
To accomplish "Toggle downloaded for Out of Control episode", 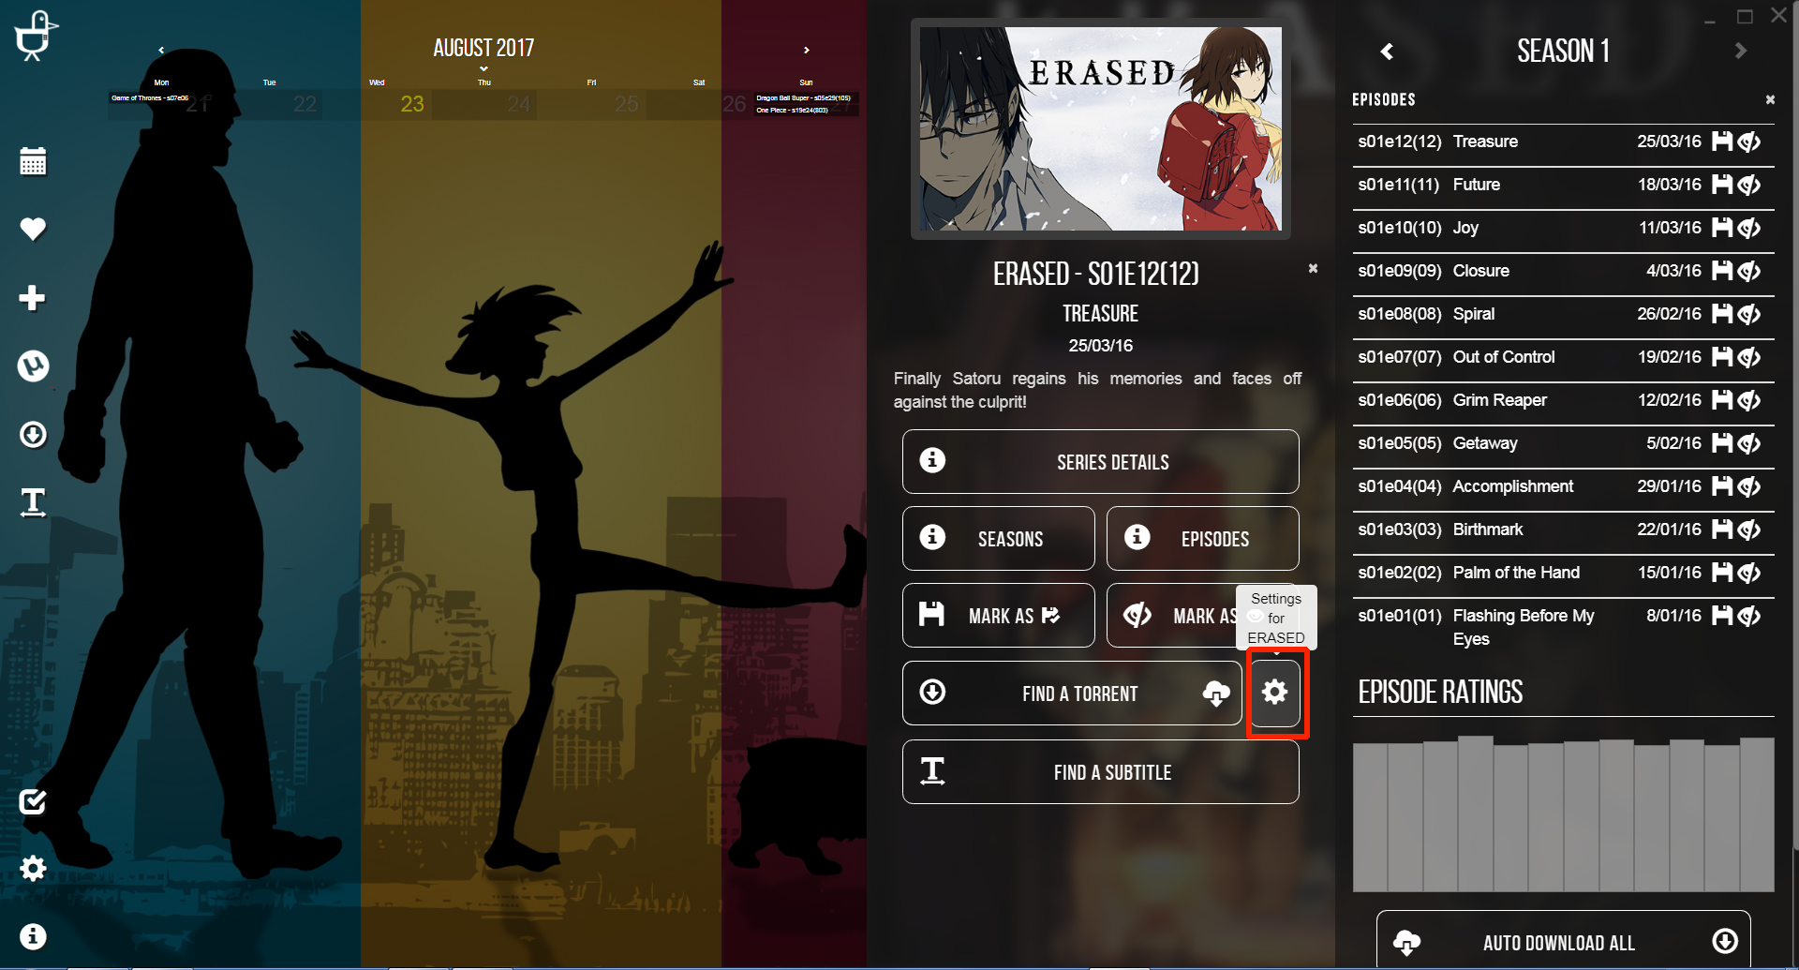I will [x=1722, y=357].
